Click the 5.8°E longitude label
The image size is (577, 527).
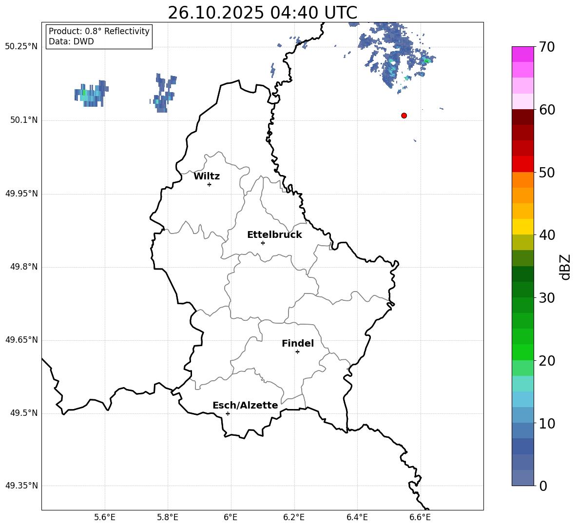tap(168, 517)
